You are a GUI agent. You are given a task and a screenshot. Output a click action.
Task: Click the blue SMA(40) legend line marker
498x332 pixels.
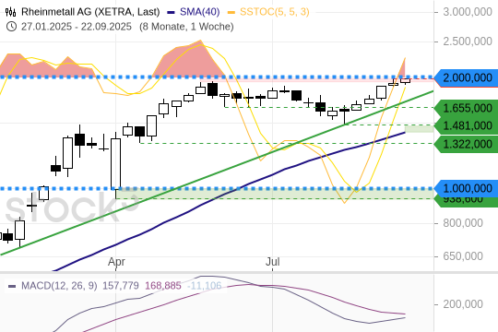pyautogui.click(x=171, y=12)
